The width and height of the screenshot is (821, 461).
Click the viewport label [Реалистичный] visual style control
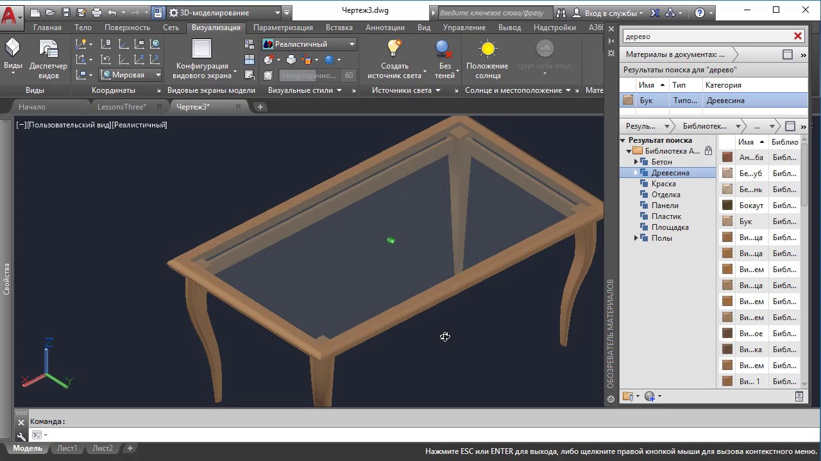pyautogui.click(x=139, y=125)
